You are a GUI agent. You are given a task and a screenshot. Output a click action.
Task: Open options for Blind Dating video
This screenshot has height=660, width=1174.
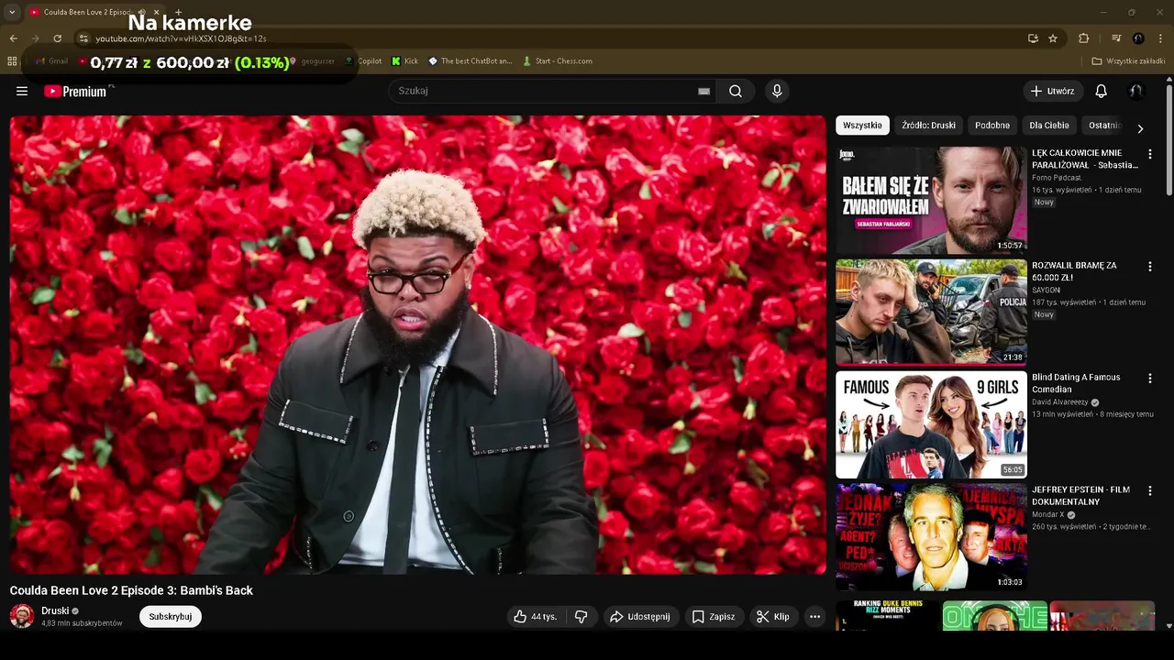[1149, 378]
